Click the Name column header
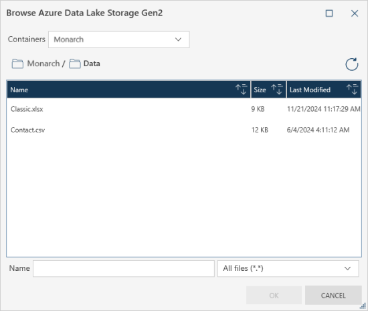The width and height of the screenshot is (368, 311). 129,90
